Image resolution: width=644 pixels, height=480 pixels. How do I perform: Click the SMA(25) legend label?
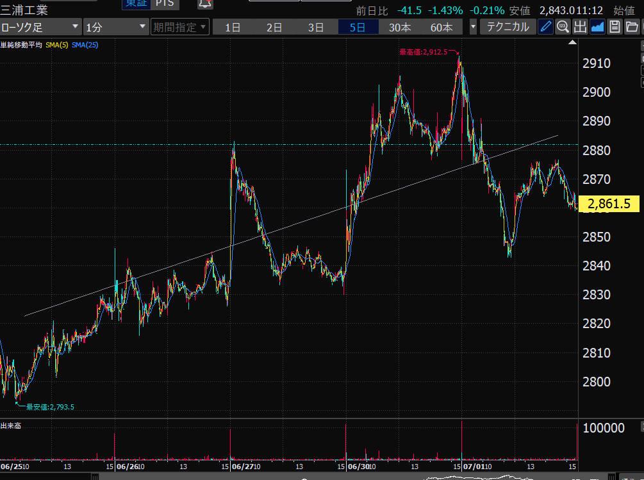(x=85, y=45)
